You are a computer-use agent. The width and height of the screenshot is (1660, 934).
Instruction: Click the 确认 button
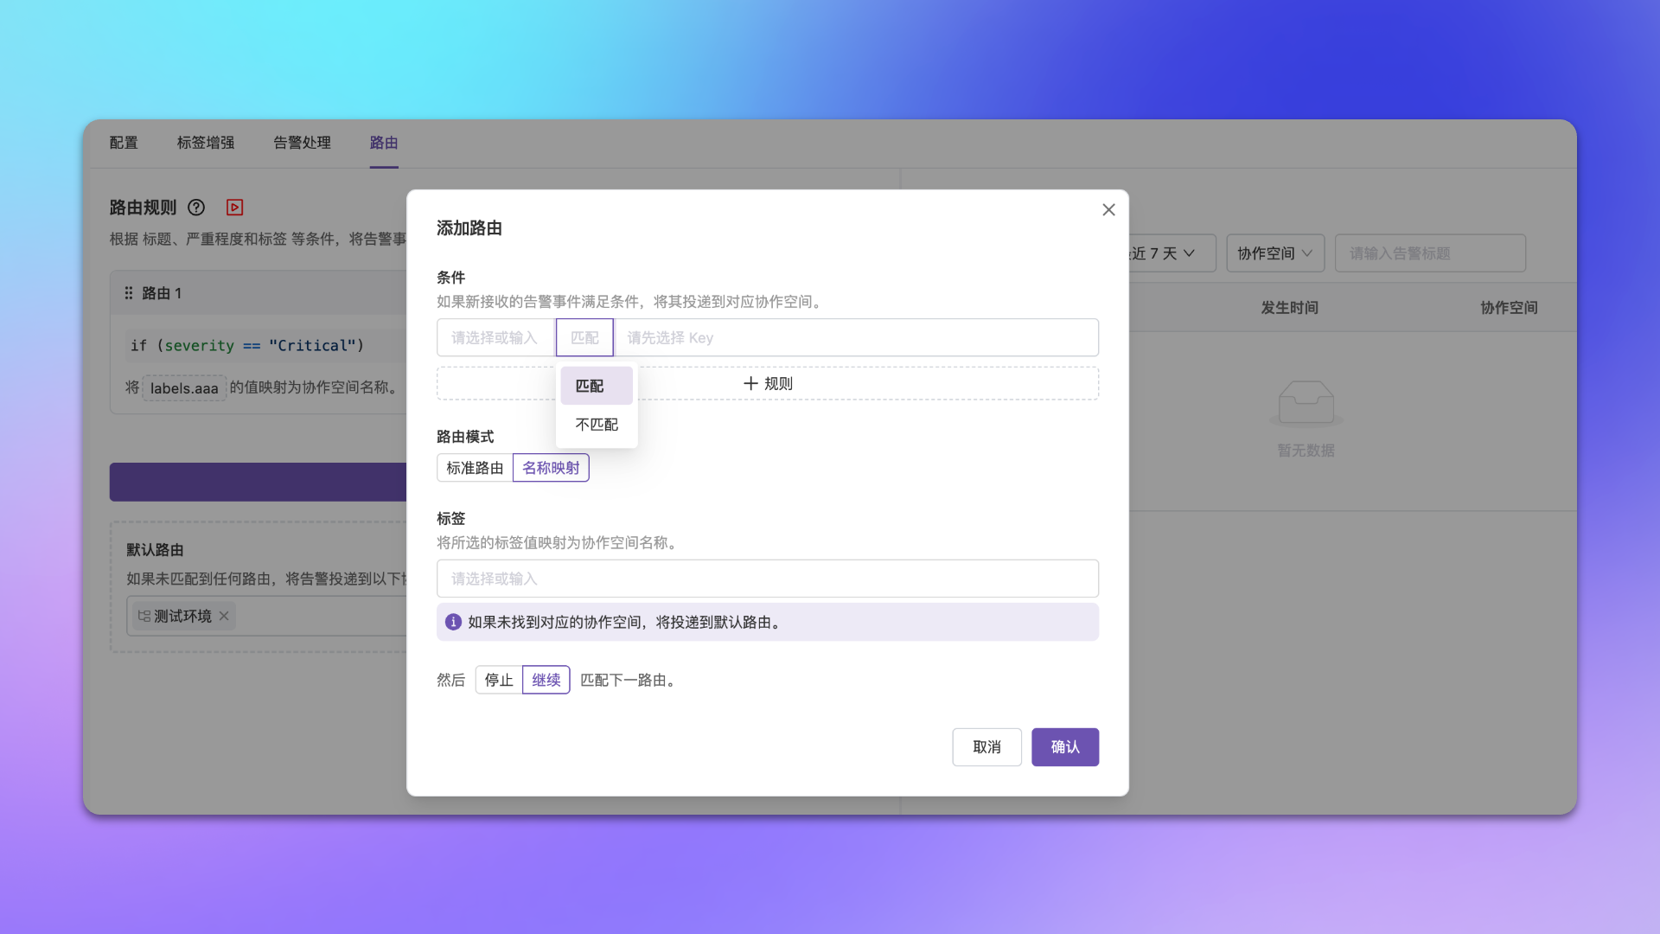coord(1064,747)
